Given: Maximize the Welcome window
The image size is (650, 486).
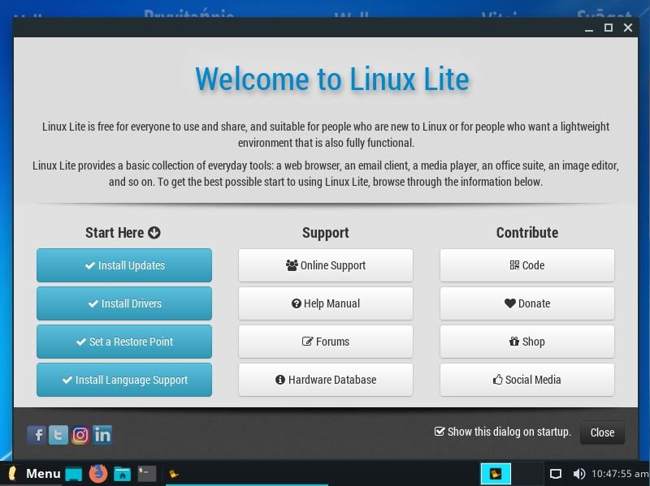Looking at the screenshot, I should 608,28.
